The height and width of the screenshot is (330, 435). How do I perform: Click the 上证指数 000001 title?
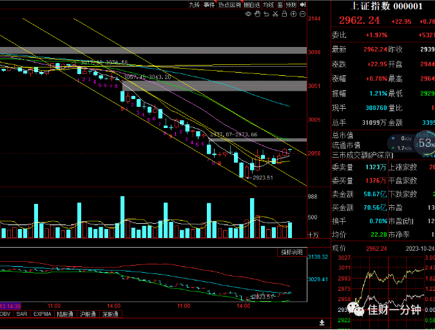coord(386,6)
